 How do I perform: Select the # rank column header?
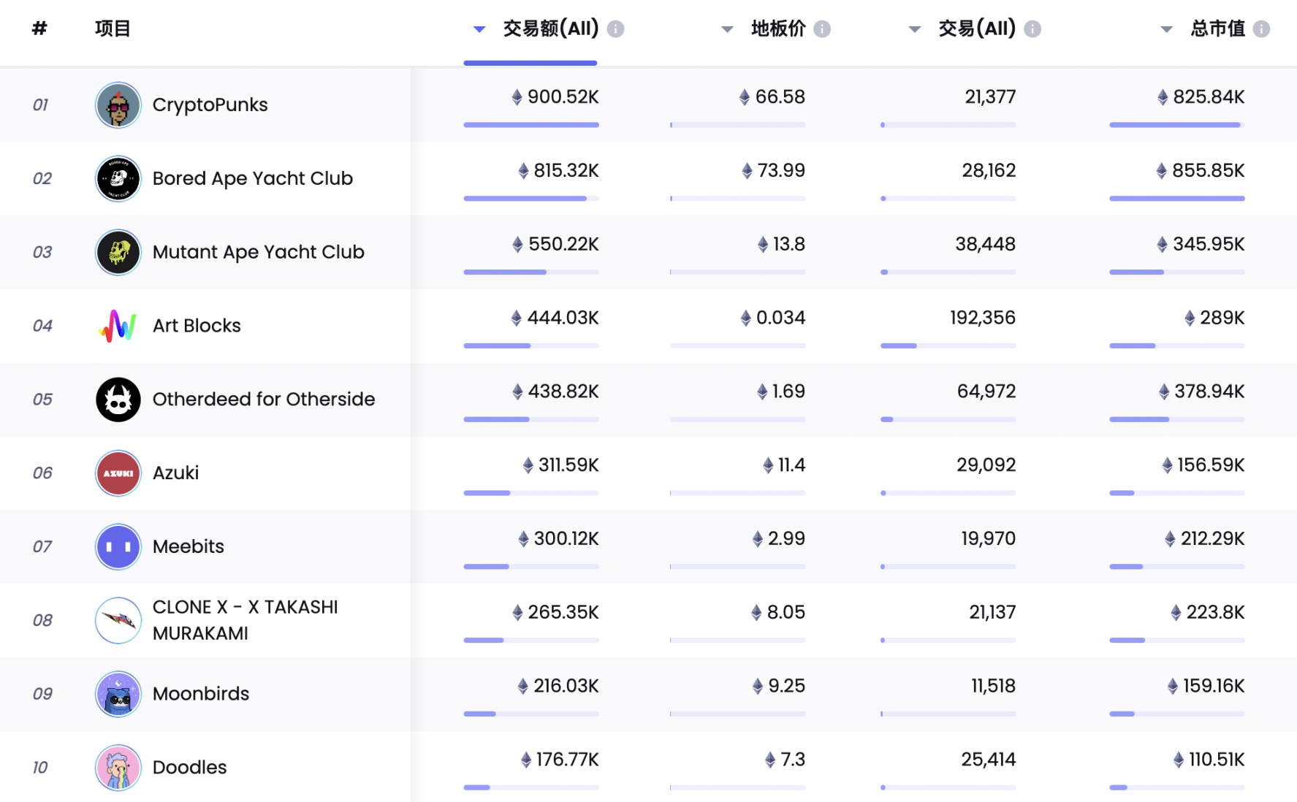click(x=38, y=28)
